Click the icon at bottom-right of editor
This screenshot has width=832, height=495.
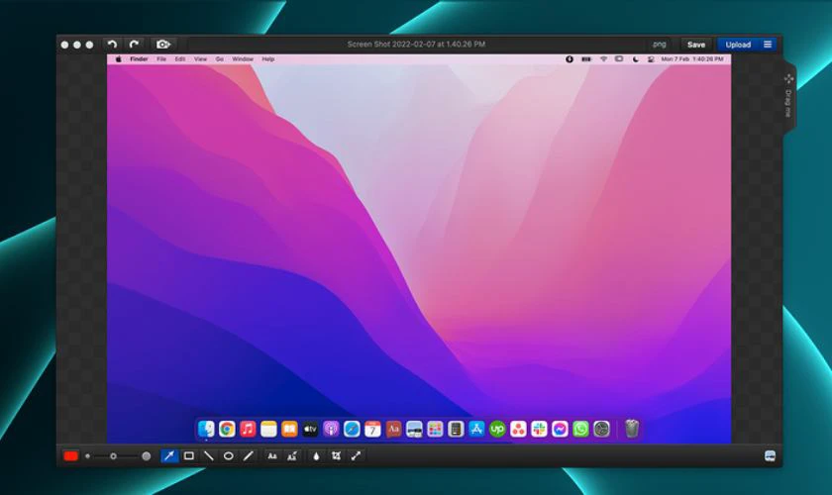pyautogui.click(x=770, y=456)
